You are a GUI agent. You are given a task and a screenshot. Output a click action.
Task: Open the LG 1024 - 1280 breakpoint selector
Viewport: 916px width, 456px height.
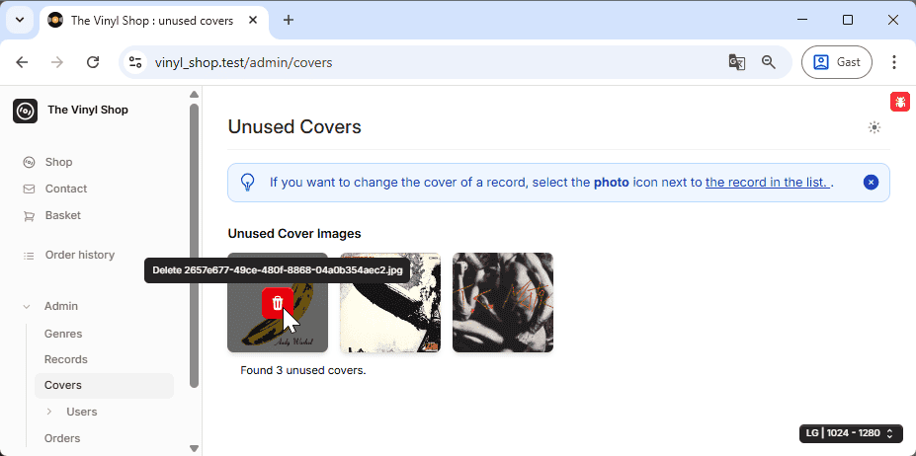852,433
